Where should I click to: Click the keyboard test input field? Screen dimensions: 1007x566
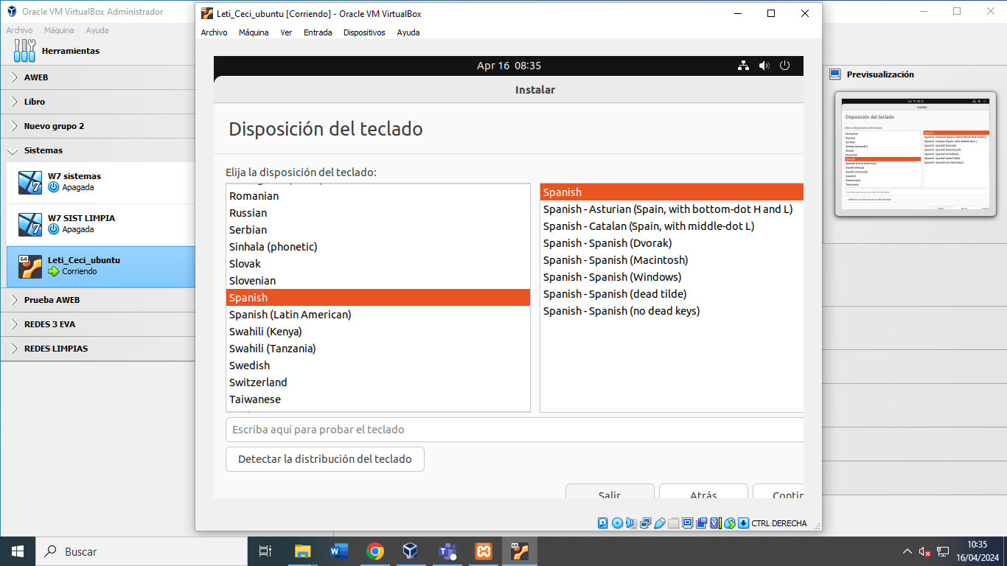[x=514, y=430]
